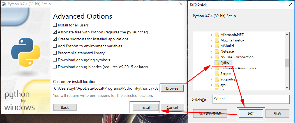The width and height of the screenshot is (295, 123).
Task: Expand the Reference Assemblies folder
Action: (211, 68)
